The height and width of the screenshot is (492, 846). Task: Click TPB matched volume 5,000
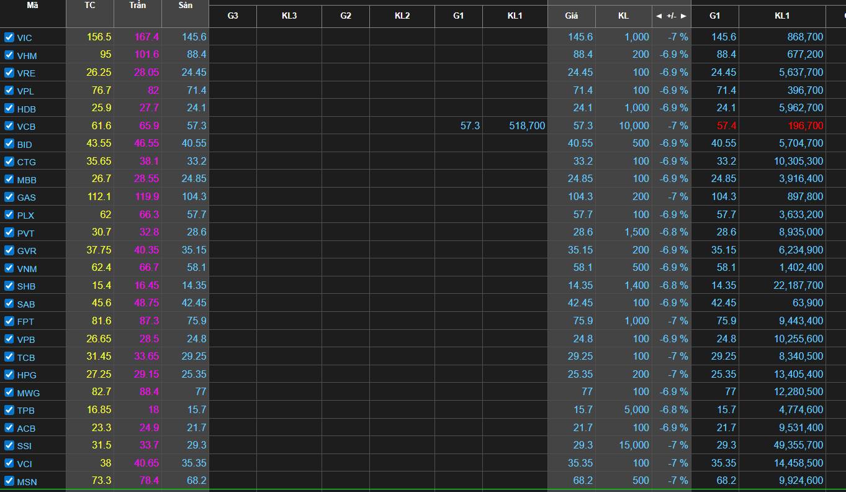pos(636,409)
